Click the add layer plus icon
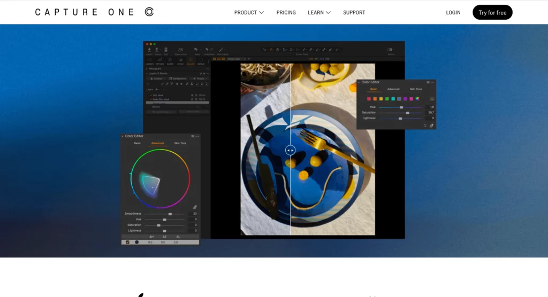Viewport: 548px width, 297px height. [x=157, y=89]
